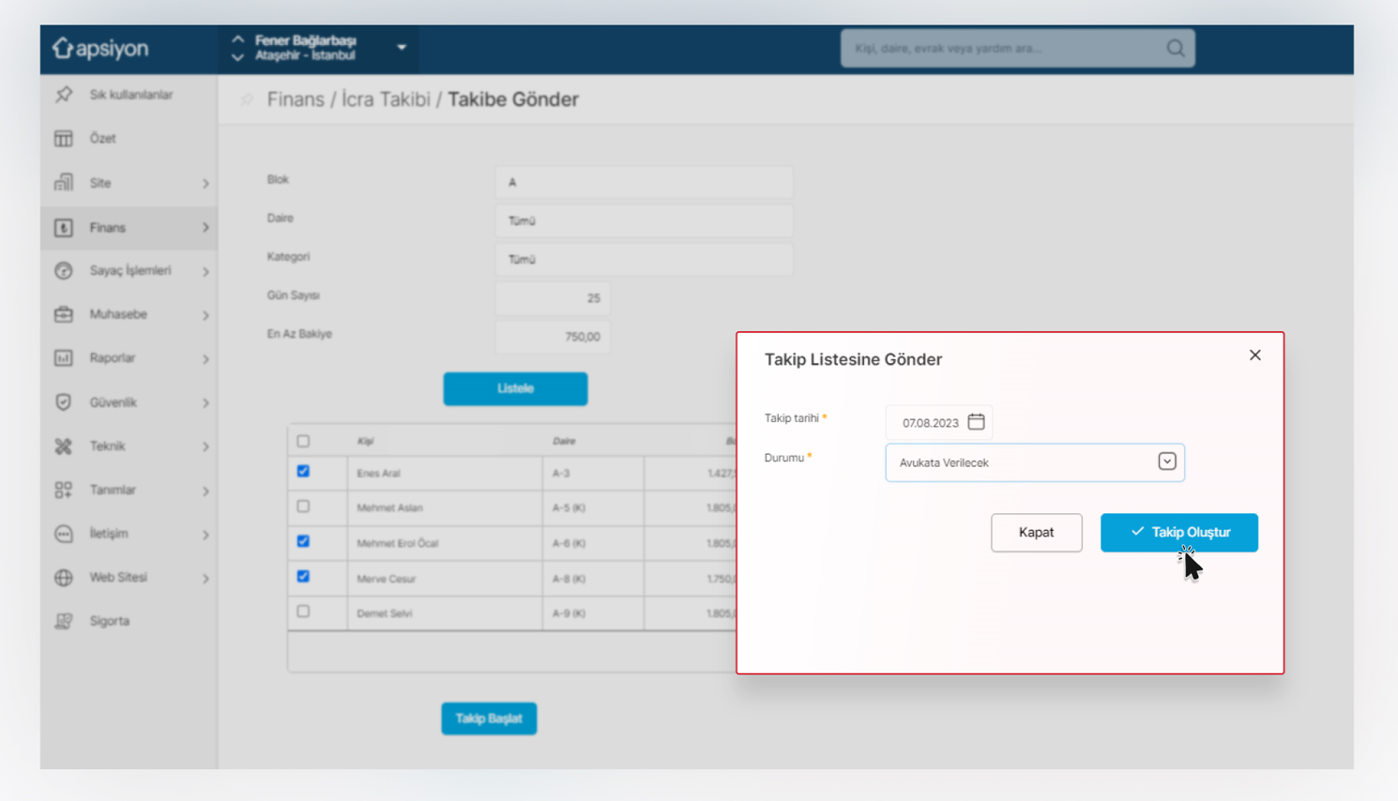Viewport: 1398px width, 801px height.
Task: Expand the Raporlar chevron
Action: [x=205, y=359]
